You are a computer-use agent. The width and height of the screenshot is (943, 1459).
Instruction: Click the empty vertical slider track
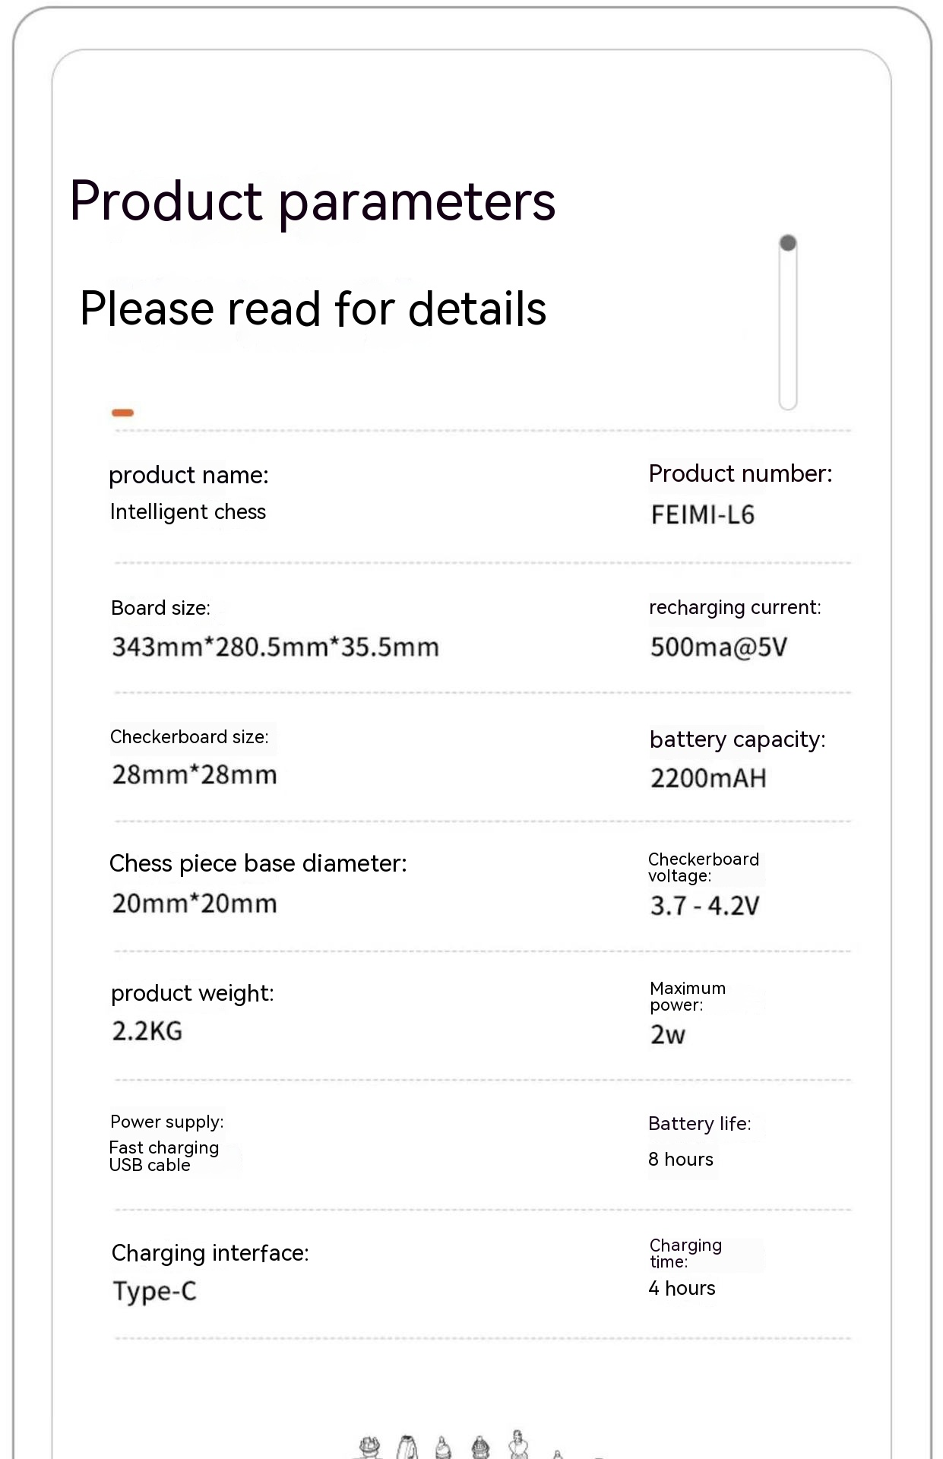click(x=788, y=334)
